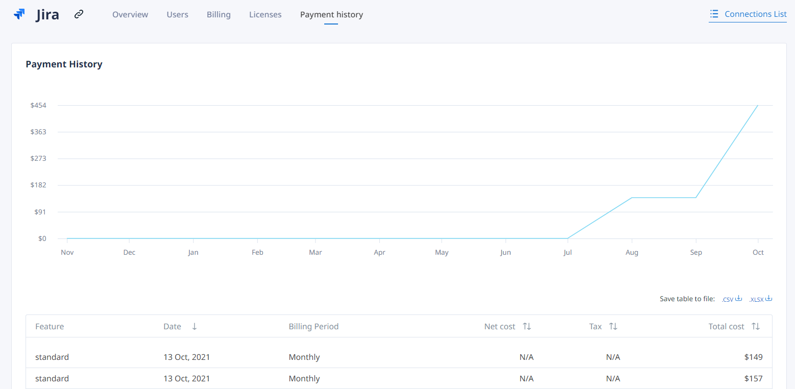Sort table by Date arrow

click(195, 326)
